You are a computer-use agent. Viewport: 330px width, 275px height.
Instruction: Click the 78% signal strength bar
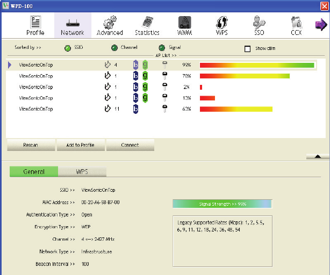click(245, 76)
